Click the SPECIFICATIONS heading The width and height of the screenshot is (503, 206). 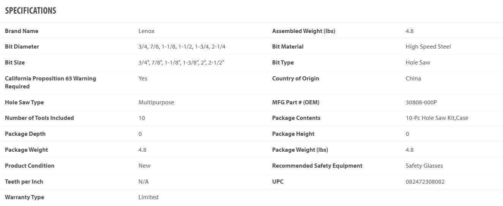pyautogui.click(x=30, y=11)
